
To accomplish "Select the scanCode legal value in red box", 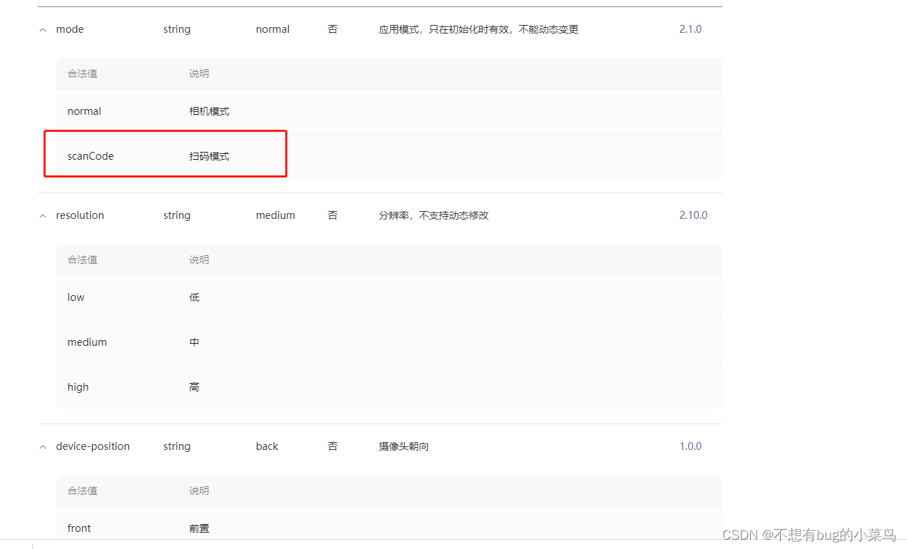I will click(91, 155).
